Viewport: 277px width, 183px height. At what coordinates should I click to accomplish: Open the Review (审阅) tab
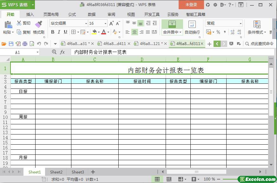pos(111,15)
